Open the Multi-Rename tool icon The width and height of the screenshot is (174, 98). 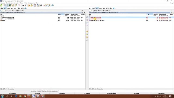[44, 5]
